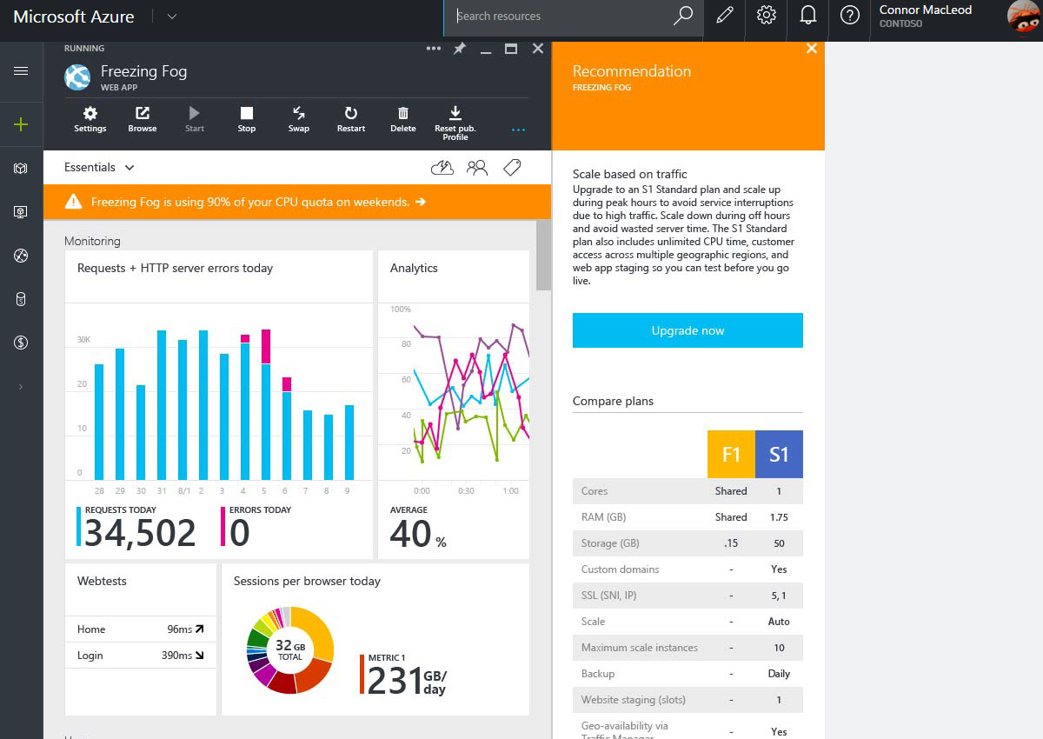Image resolution: width=1043 pixels, height=739 pixels.
Task: Open the Analytics chart tile
Action: point(454,404)
